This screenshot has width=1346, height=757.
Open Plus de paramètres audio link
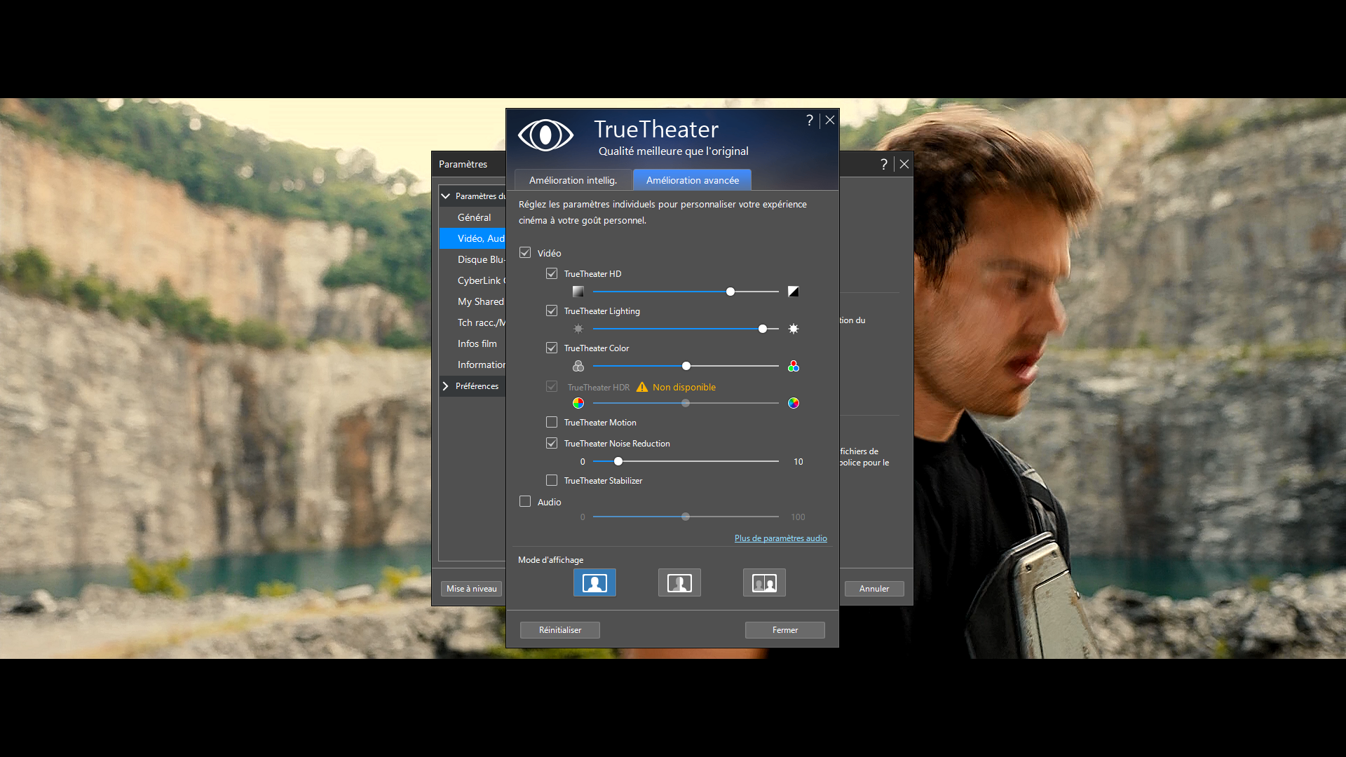click(x=781, y=538)
